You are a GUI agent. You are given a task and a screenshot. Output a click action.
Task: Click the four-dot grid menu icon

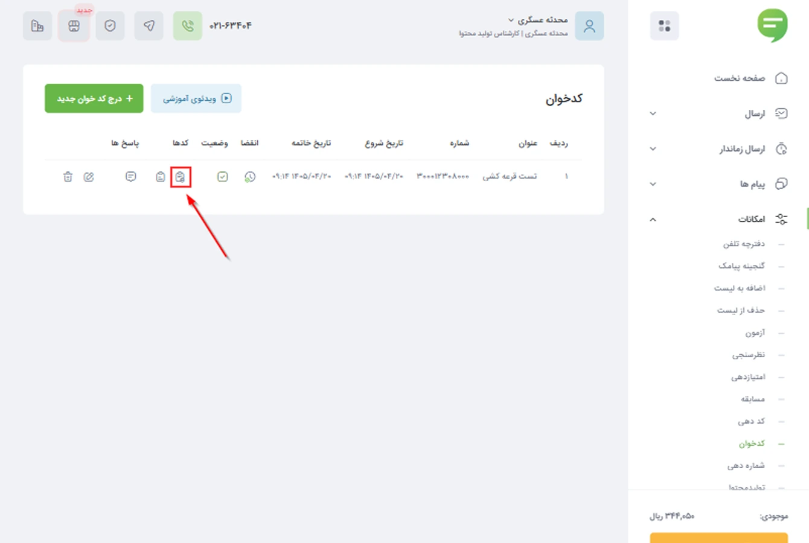tap(664, 26)
